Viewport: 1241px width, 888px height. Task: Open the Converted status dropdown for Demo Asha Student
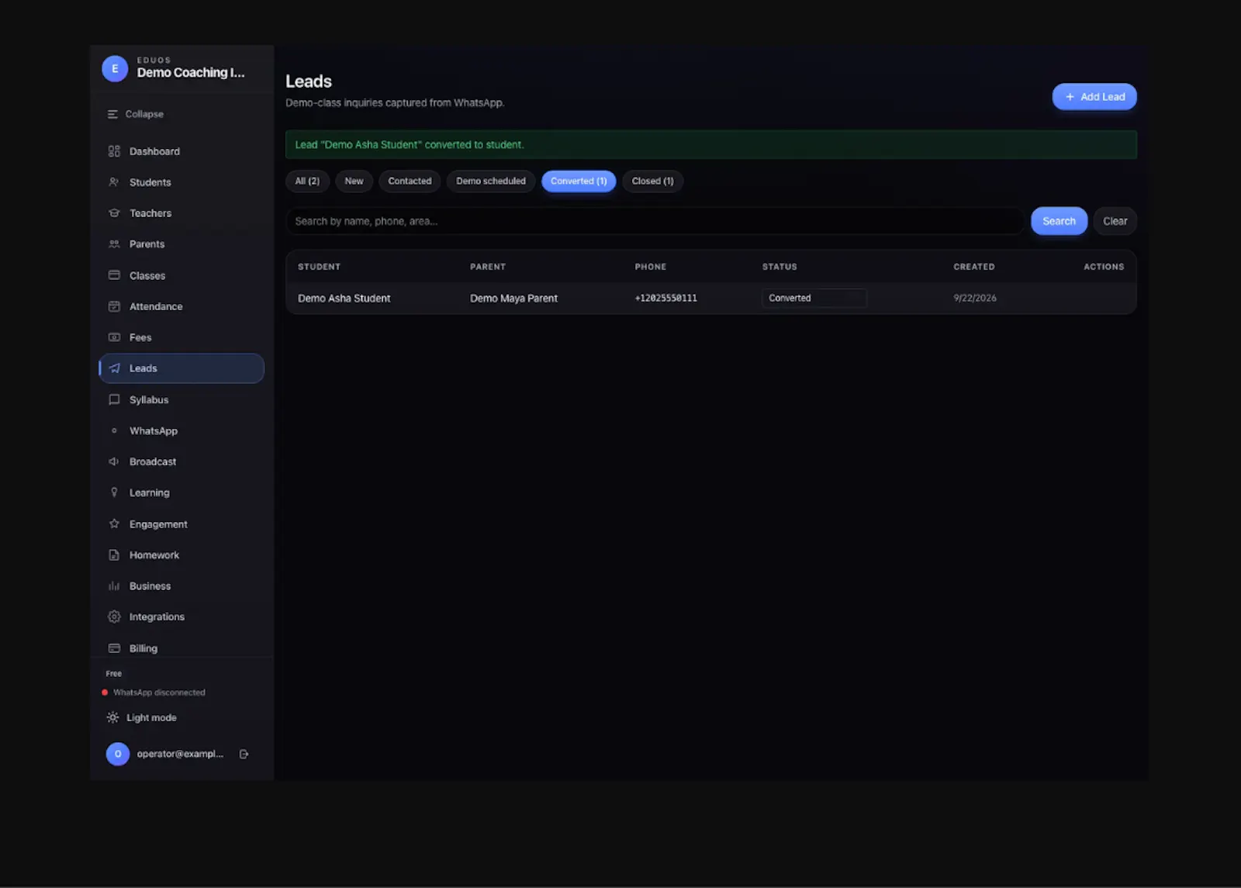pyautogui.click(x=814, y=298)
